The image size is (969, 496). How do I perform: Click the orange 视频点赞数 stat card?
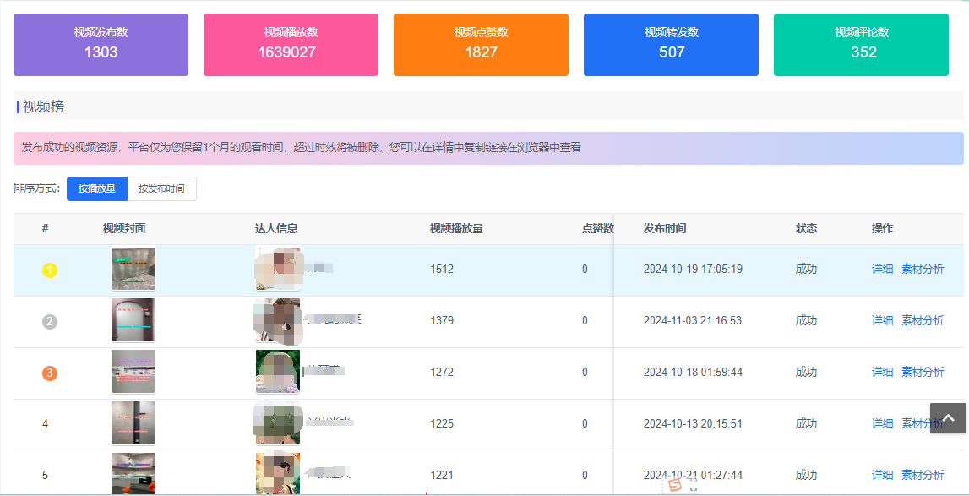coord(481,45)
